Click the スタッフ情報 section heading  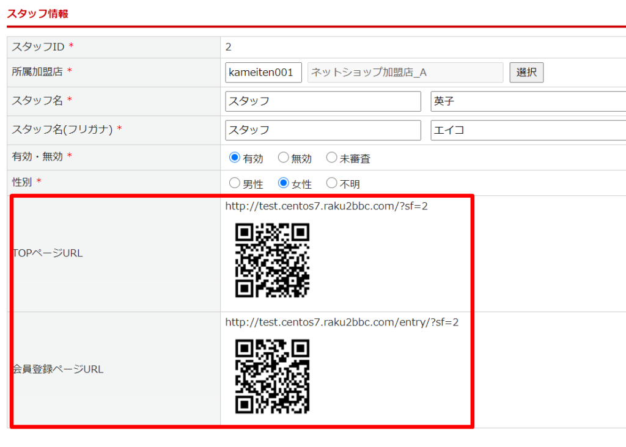(x=37, y=13)
